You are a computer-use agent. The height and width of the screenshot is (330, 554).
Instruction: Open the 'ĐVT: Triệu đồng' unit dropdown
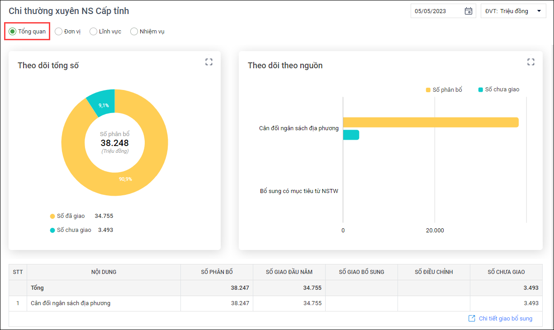coord(513,11)
